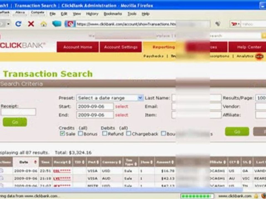Click the red Stop loading icon
Screen dimensions: 266x199
(x=31, y=24)
